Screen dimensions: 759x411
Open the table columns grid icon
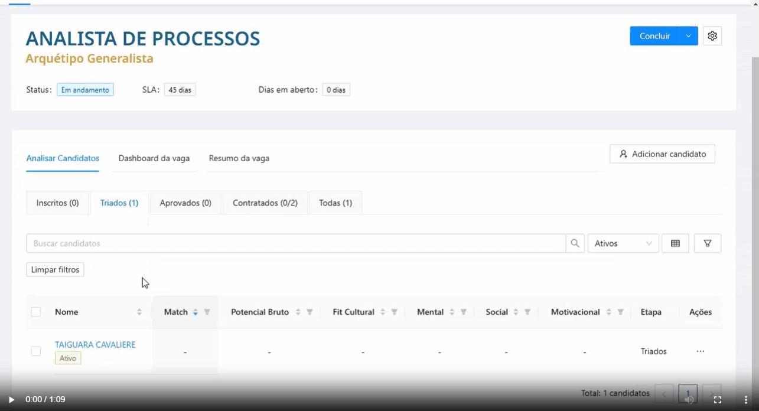tap(675, 243)
